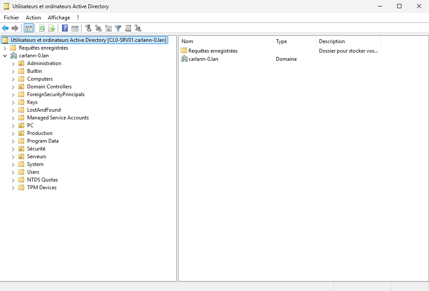The width and height of the screenshot is (429, 291).
Task: Open the Affichage menu
Action: click(59, 18)
